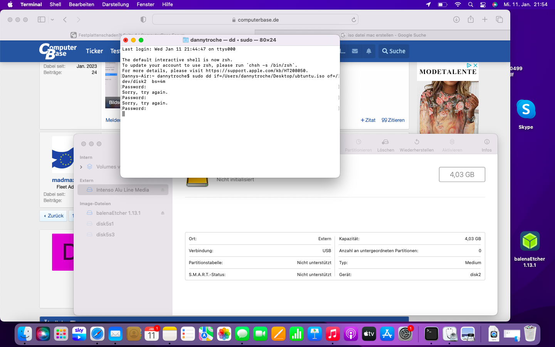
Task: Open the Trash in the Dock
Action: click(x=530, y=334)
